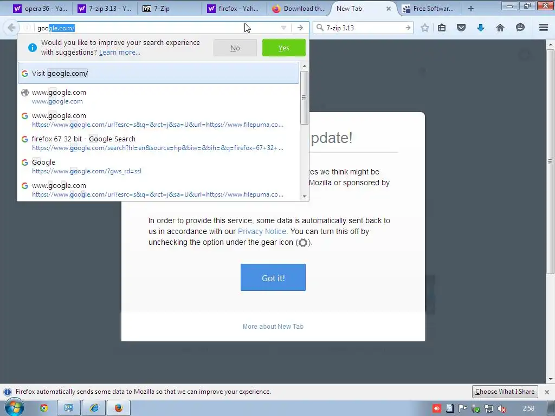Open the Learn more link about suggestions
The height and width of the screenshot is (416, 555).
[x=120, y=53]
